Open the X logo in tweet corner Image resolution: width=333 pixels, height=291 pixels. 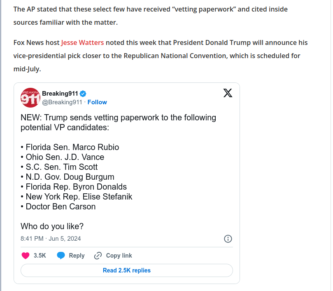(x=228, y=93)
